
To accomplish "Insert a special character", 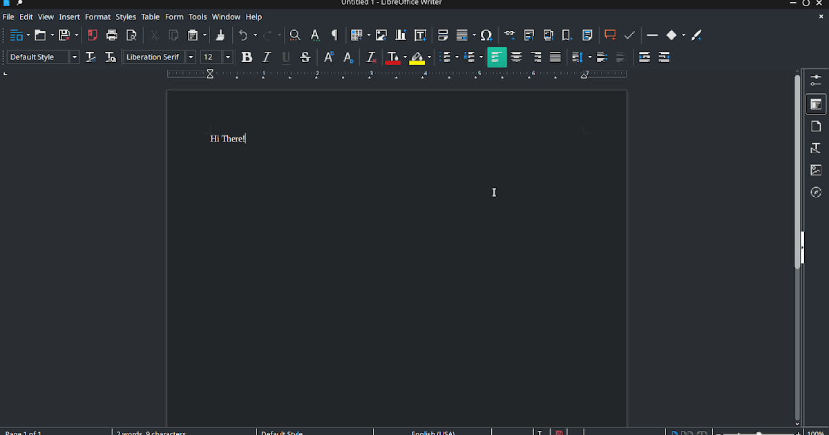I will pyautogui.click(x=486, y=35).
